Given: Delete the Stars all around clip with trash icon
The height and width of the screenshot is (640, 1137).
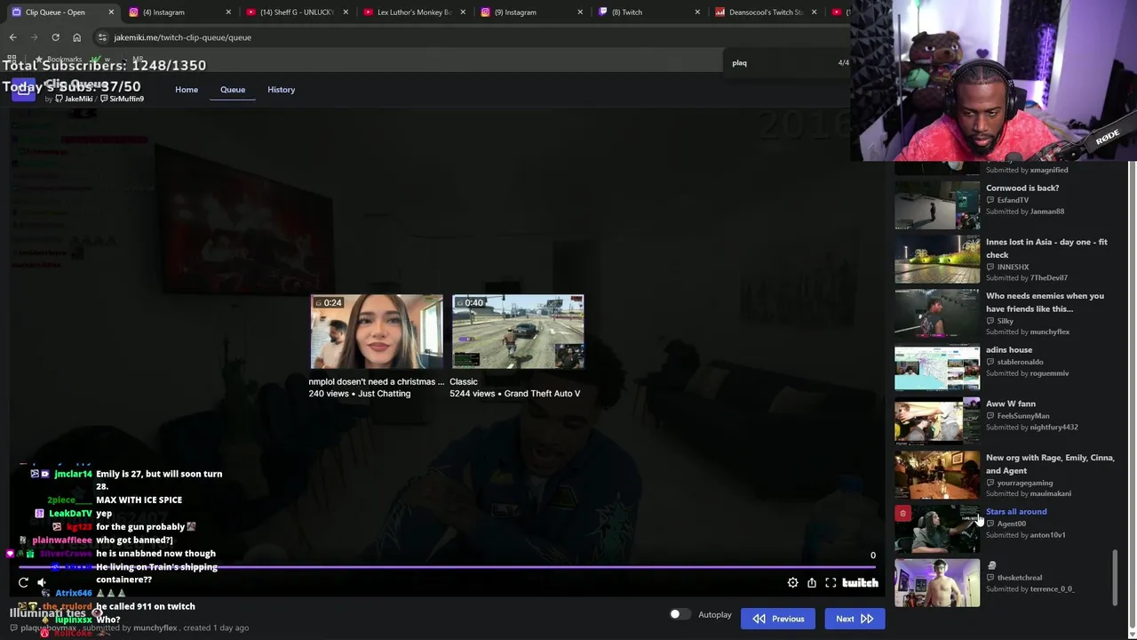Looking at the screenshot, I should tap(902, 513).
